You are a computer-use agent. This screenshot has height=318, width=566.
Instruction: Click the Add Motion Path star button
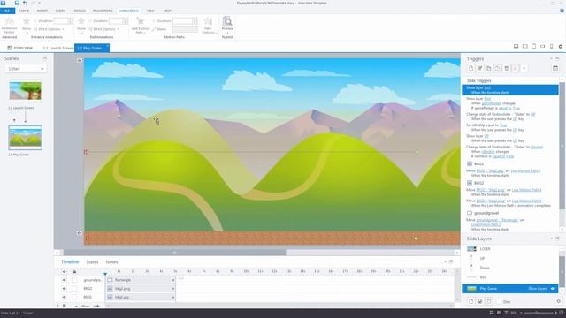pos(141,25)
